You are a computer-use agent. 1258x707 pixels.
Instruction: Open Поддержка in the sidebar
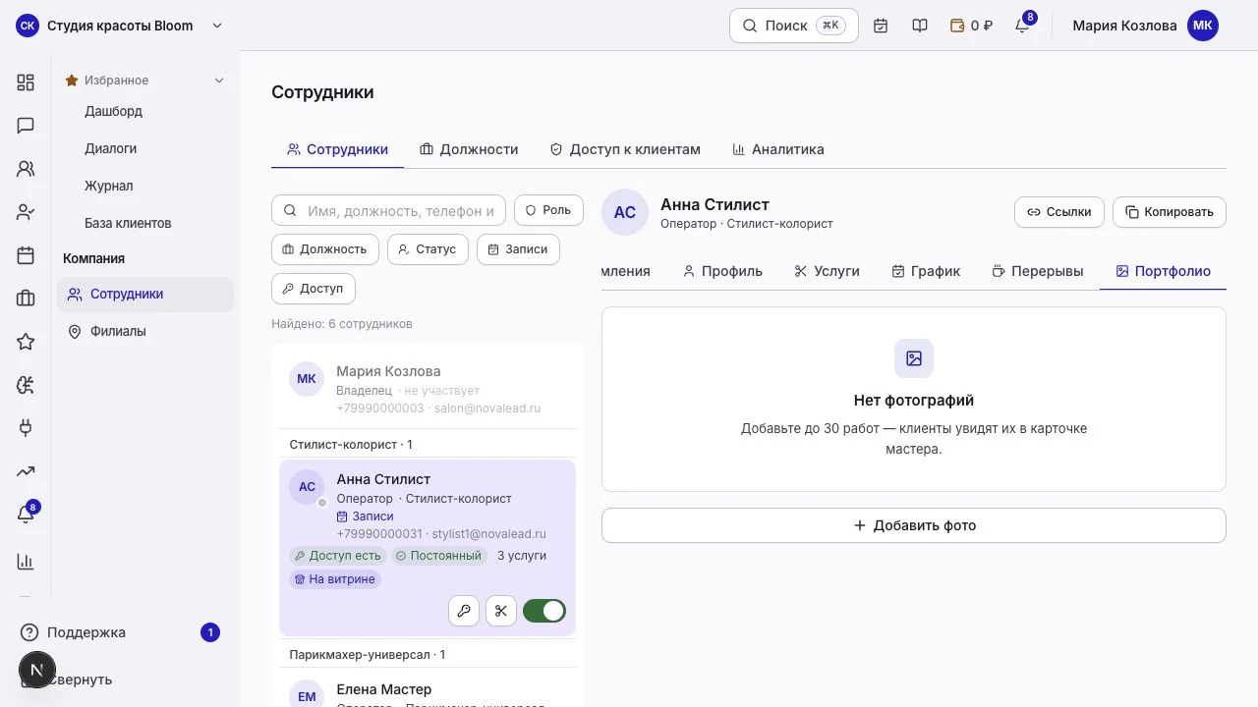(120, 632)
